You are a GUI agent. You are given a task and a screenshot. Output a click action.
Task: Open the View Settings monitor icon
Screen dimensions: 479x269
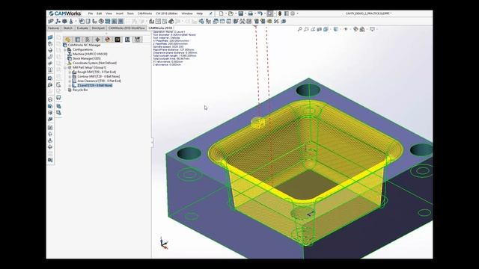coord(372,29)
